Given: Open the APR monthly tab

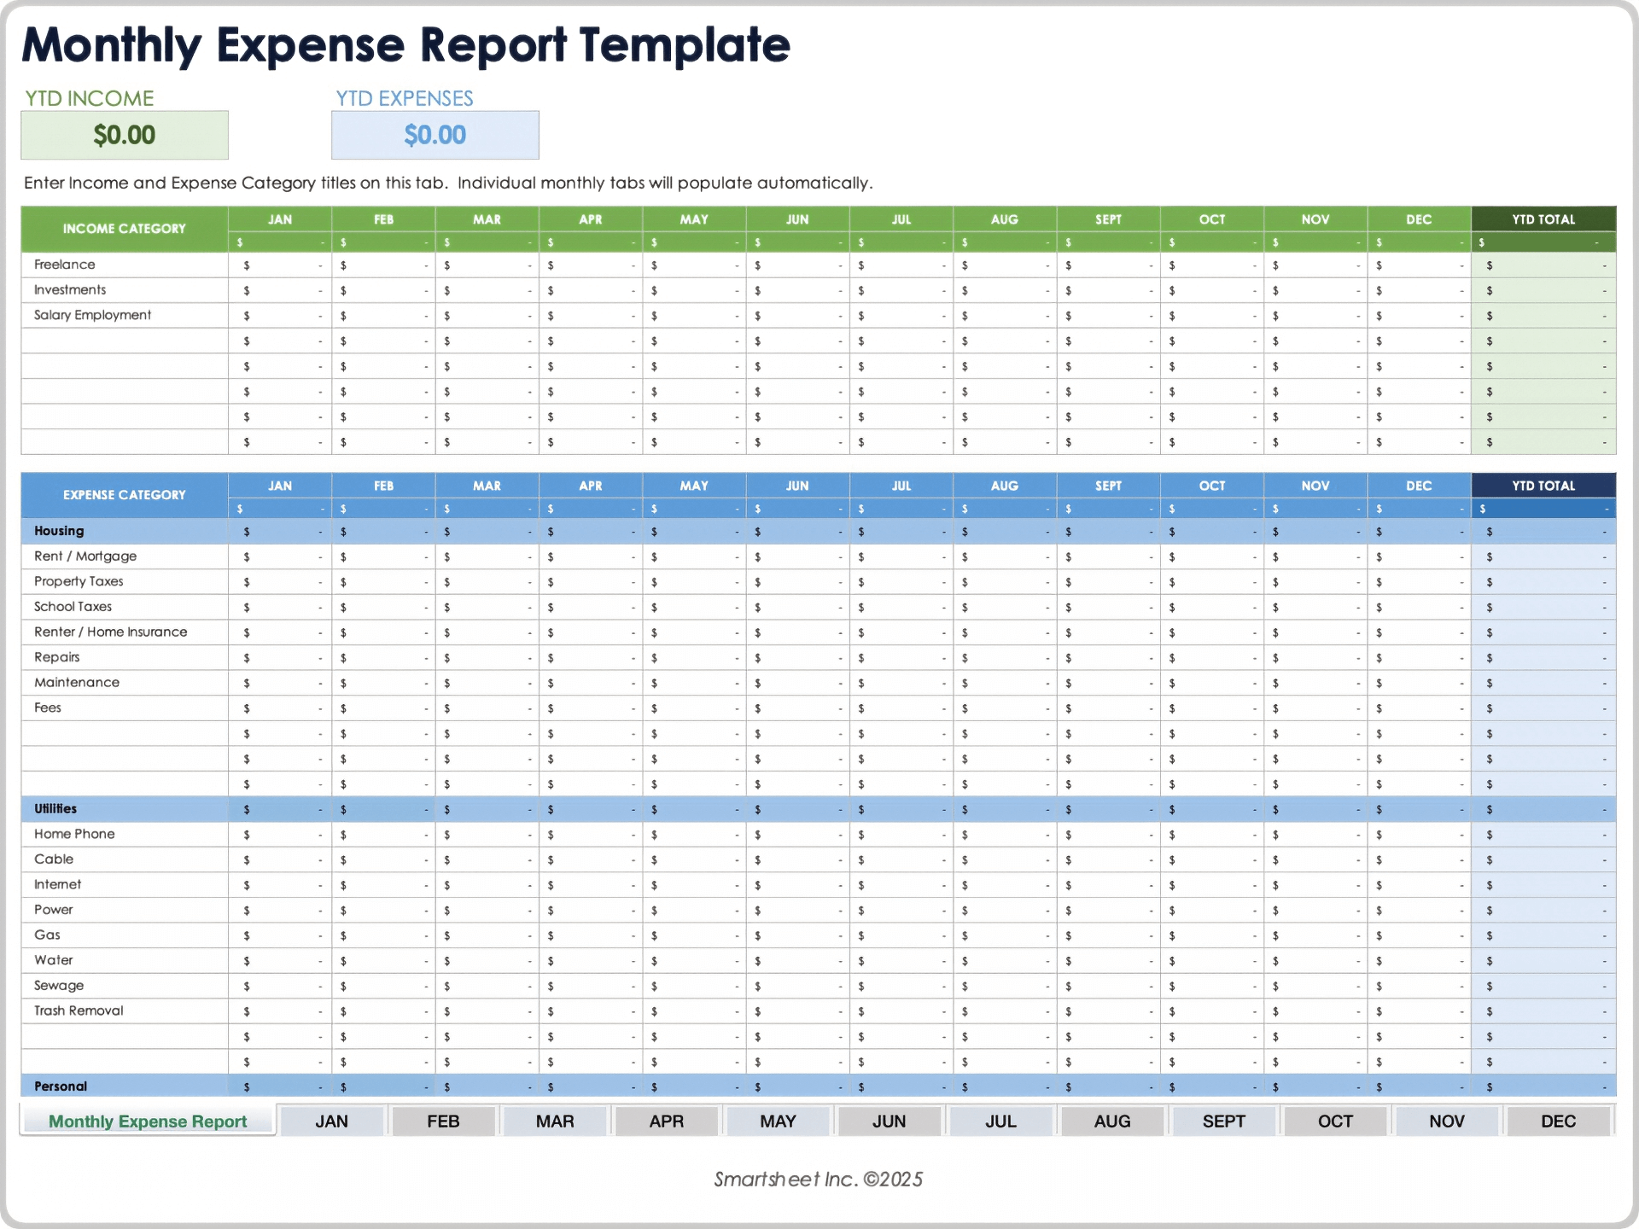Looking at the screenshot, I should click(x=667, y=1121).
